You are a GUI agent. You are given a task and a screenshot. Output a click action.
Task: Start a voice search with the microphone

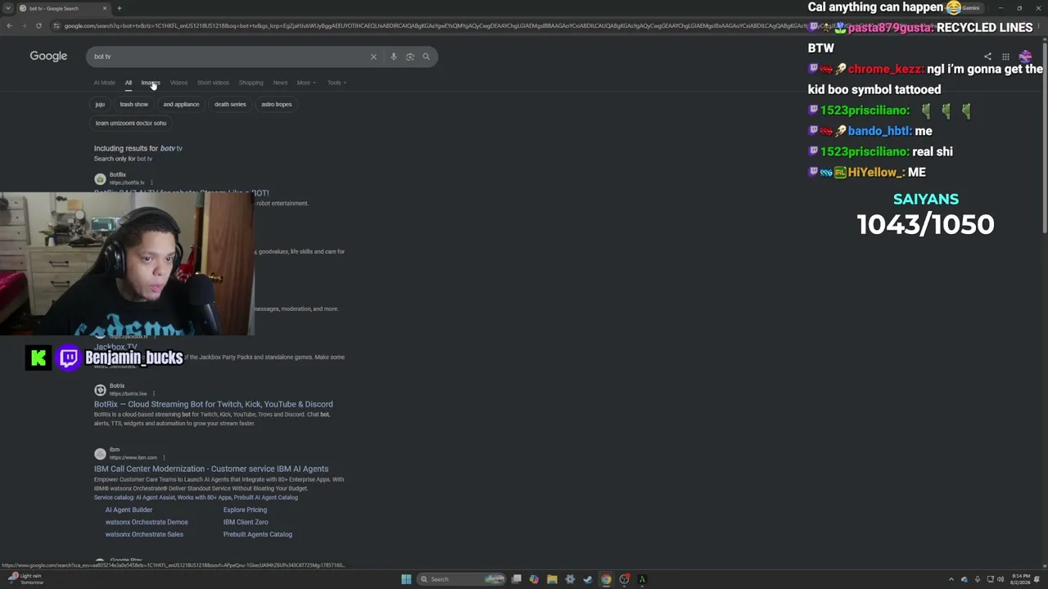(x=394, y=56)
